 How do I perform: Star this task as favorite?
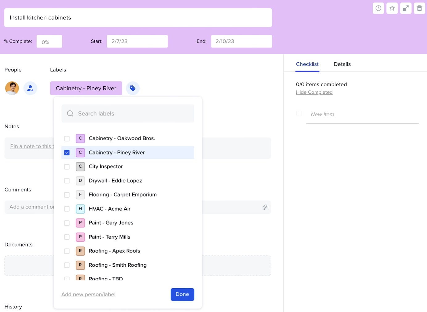[392, 8]
